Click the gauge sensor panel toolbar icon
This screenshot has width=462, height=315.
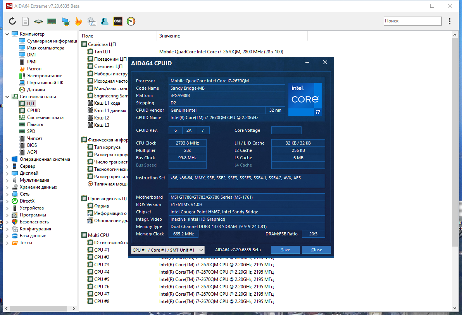click(131, 21)
